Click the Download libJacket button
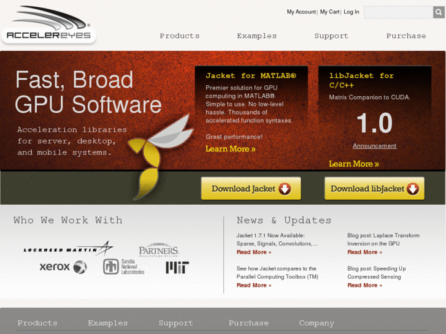Screen dimensions: 446x334 click(374, 189)
